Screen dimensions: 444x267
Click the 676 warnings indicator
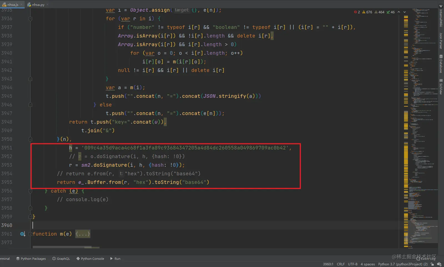[x=367, y=12]
